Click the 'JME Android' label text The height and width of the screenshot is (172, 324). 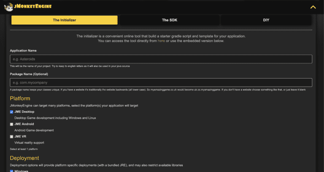tap(24, 124)
